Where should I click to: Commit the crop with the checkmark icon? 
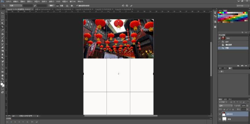point(131,6)
